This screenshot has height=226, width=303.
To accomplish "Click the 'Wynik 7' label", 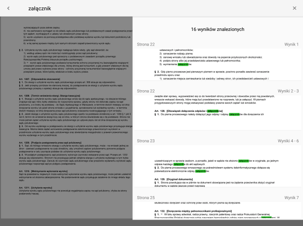I will (x=291, y=197).
